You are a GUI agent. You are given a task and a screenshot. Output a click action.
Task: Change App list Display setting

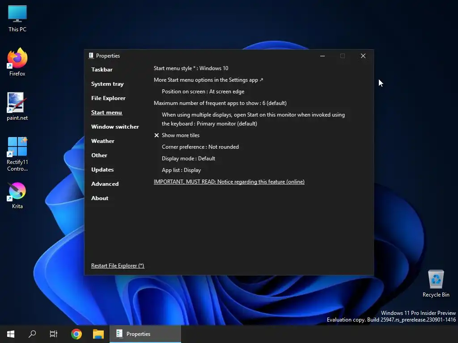[x=182, y=170]
